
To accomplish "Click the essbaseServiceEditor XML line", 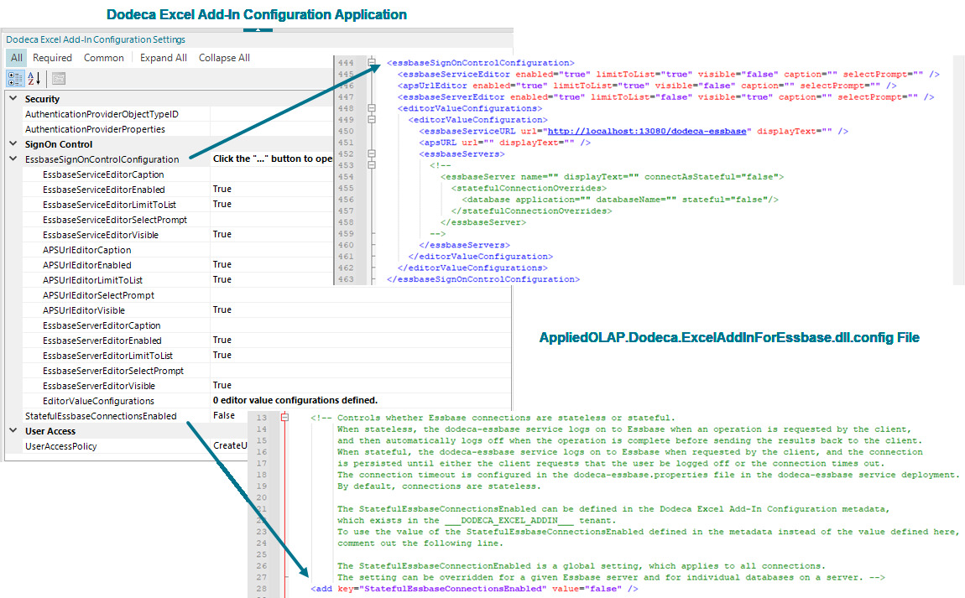I will pos(668,74).
